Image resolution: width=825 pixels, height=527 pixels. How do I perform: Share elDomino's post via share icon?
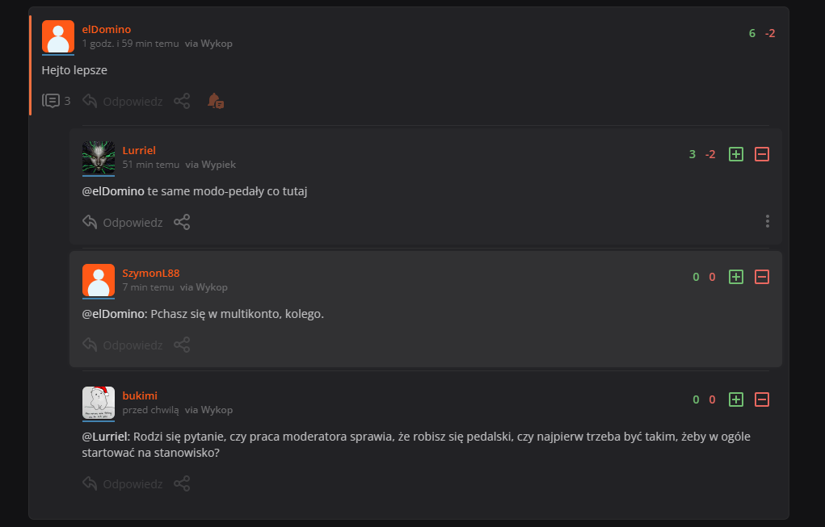(182, 101)
